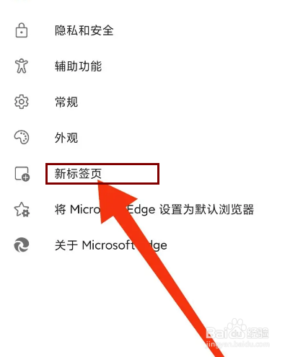Click the lock icon for privacy and security

coord(22,30)
